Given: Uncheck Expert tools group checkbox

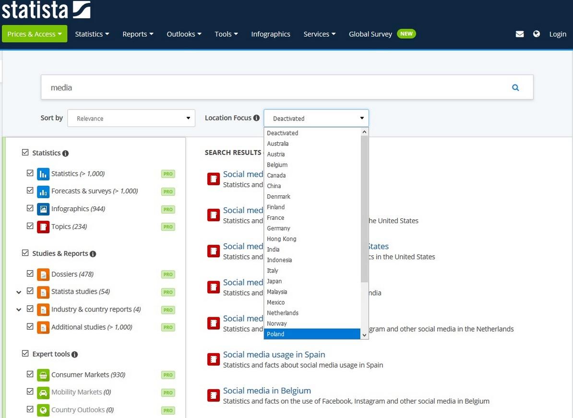Looking at the screenshot, I should (x=25, y=353).
